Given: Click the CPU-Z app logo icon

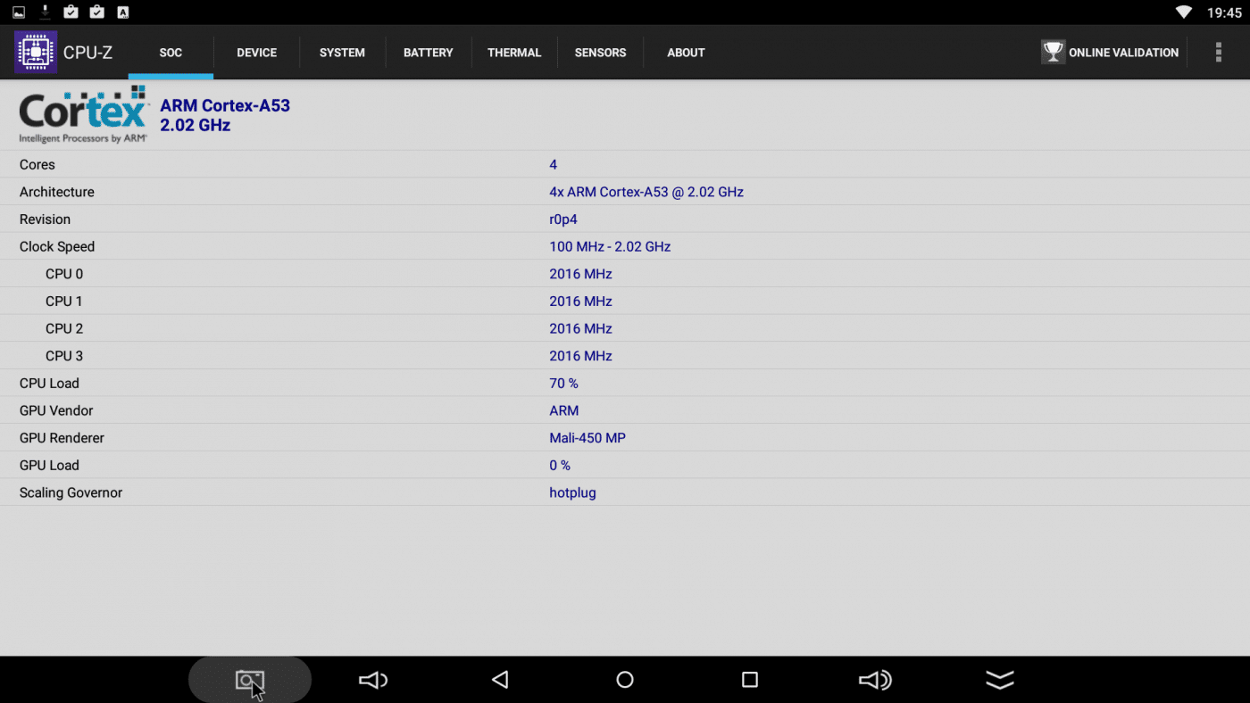Looking at the screenshot, I should click(36, 53).
